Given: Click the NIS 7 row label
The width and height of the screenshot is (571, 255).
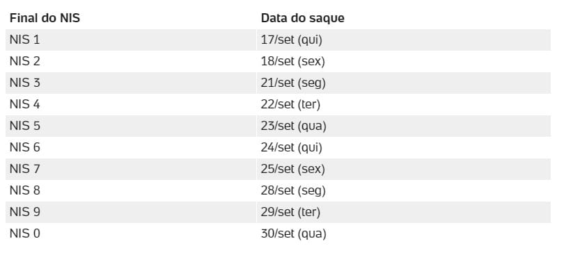Looking at the screenshot, I should [25, 170].
